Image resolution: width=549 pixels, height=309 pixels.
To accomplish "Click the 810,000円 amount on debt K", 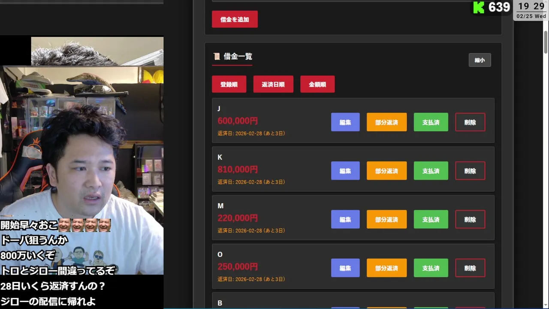I will pyautogui.click(x=238, y=170).
